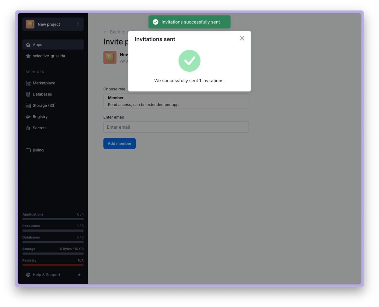Open the Marketplace menu item
Viewport: 379px width, 307px height.
[x=44, y=83]
